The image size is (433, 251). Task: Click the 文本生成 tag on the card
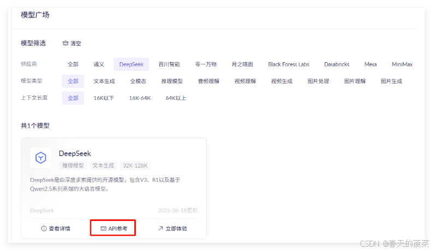click(x=103, y=165)
